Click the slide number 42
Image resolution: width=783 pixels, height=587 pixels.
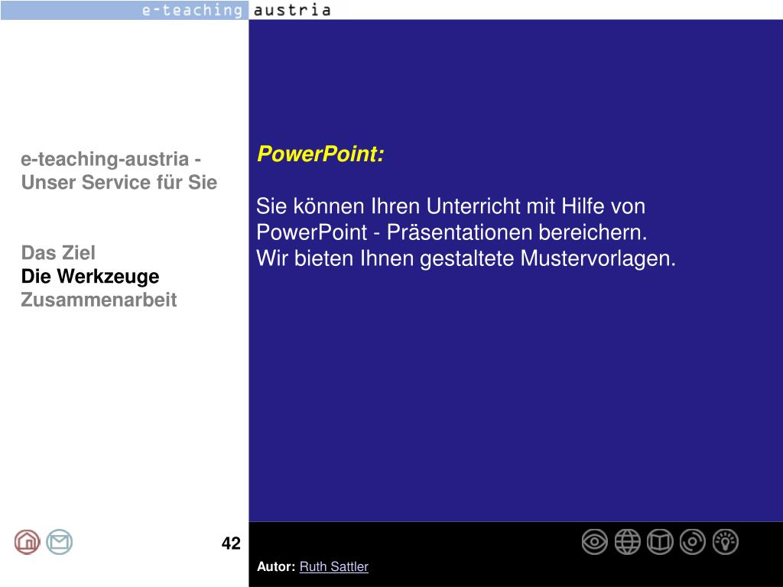tap(231, 543)
